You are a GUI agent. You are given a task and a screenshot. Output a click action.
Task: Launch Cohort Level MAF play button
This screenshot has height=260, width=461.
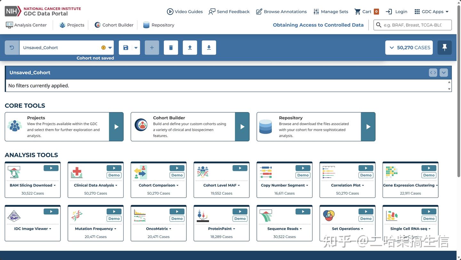tap(240, 168)
